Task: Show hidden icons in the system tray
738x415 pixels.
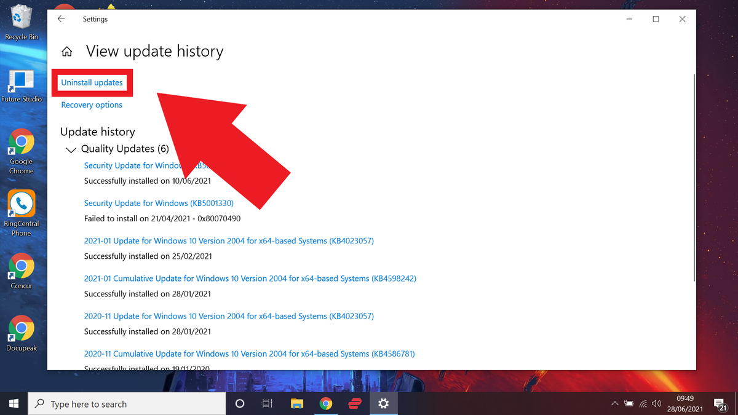Action: click(614, 403)
